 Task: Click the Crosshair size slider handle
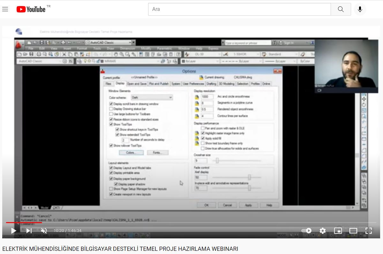(x=217, y=161)
